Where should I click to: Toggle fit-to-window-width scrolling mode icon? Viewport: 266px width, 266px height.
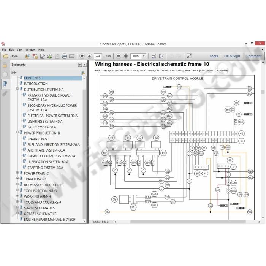(154, 56)
